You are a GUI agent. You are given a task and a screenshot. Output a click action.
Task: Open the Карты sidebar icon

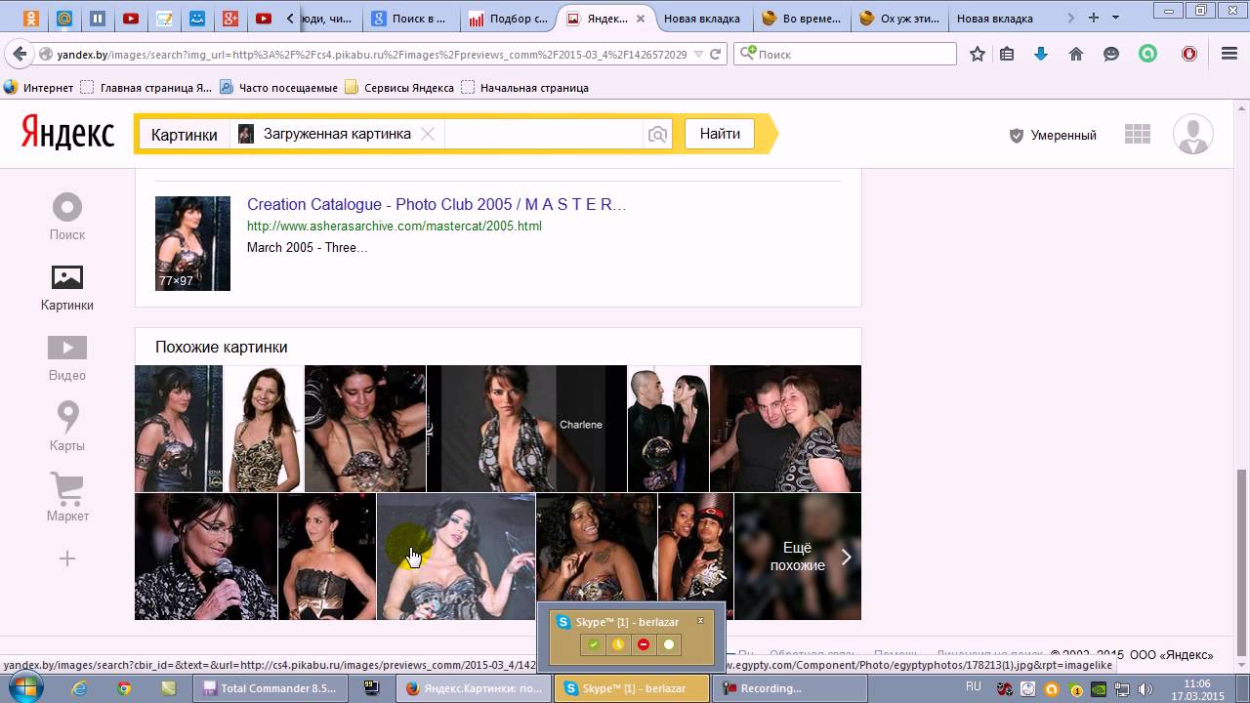click(x=67, y=428)
